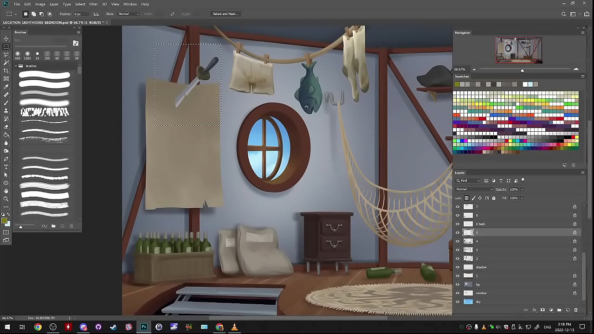The image size is (594, 334).
Task: Toggle visibility of the shadow layer
Action: (458, 267)
